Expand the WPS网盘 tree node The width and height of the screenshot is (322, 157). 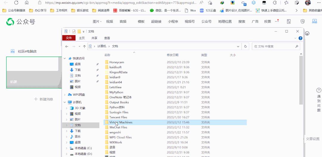tap(65, 95)
